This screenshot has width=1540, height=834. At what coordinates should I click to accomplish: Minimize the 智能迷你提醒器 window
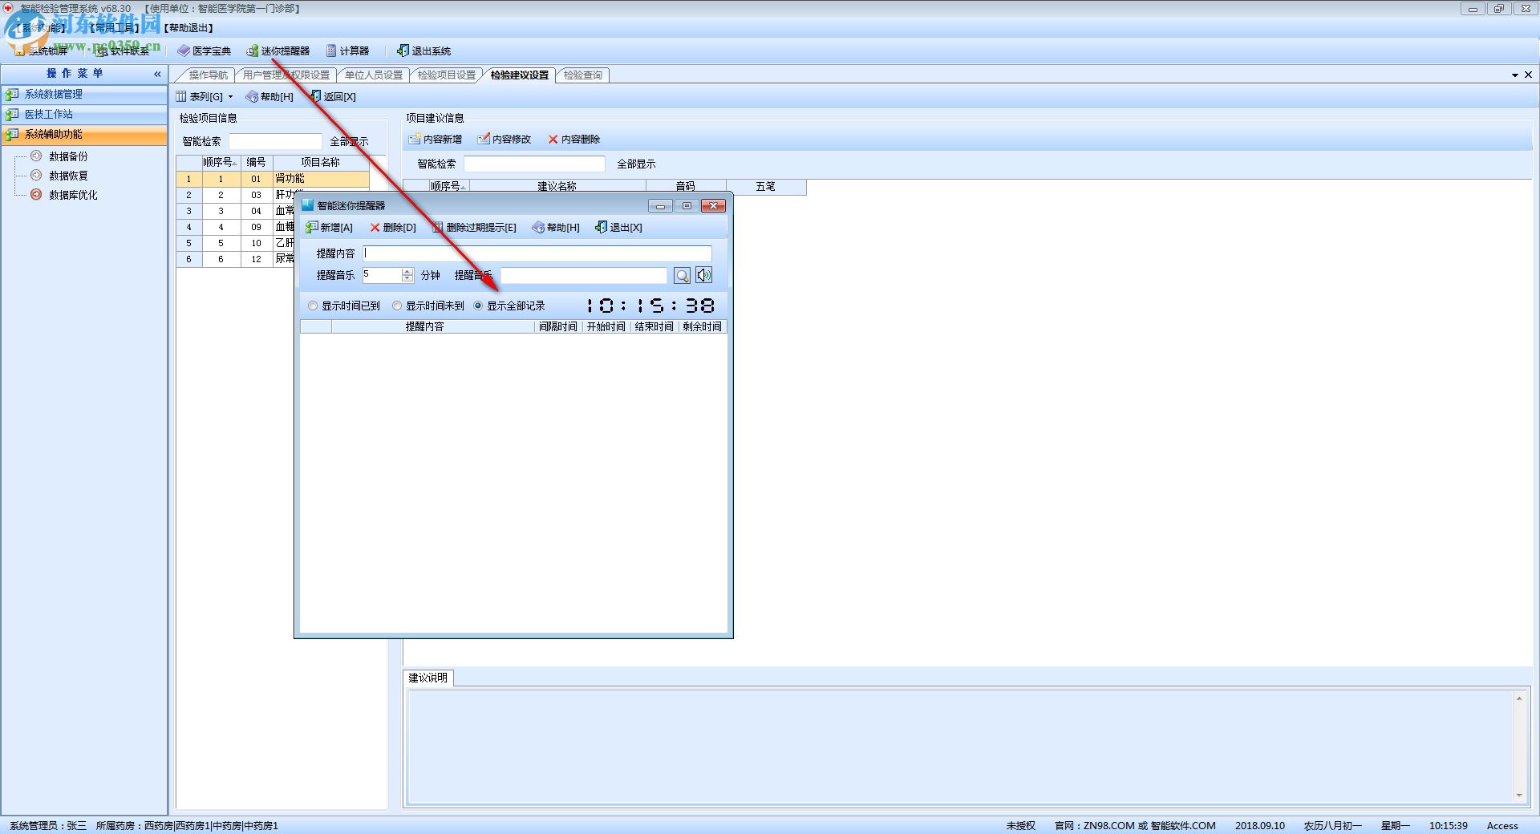point(660,206)
